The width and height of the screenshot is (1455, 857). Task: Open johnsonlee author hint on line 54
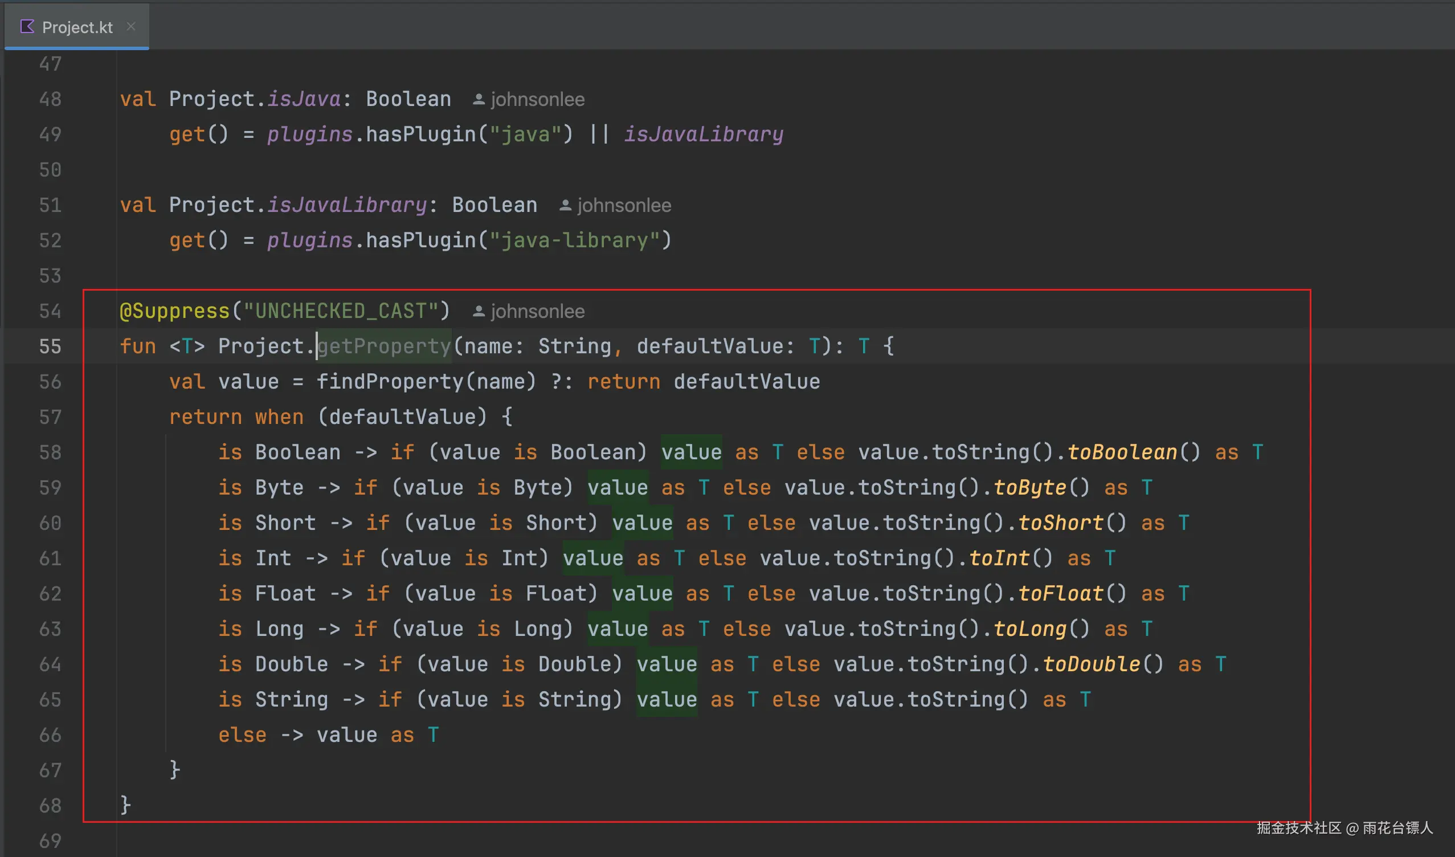click(537, 312)
